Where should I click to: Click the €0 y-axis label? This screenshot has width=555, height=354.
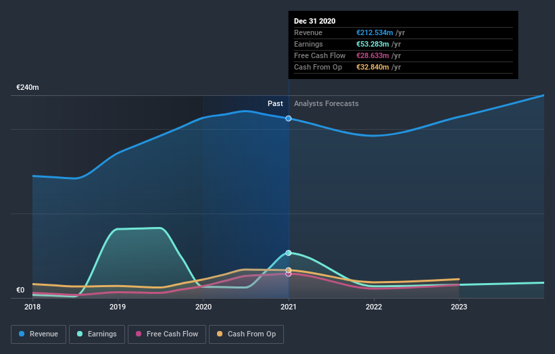tap(20, 290)
